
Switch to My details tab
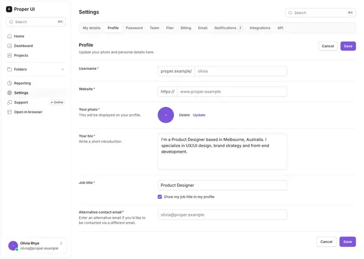(x=92, y=28)
